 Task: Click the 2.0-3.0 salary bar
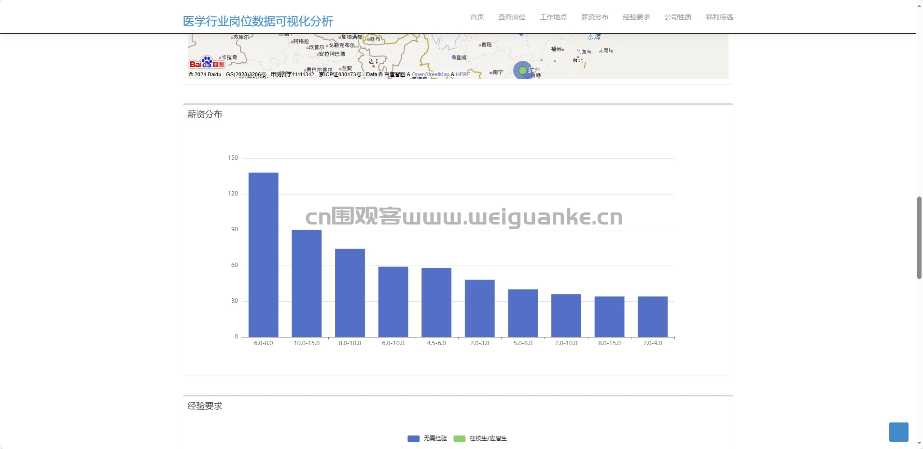pos(480,309)
